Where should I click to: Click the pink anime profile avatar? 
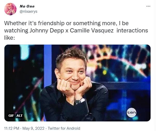(10, 9)
